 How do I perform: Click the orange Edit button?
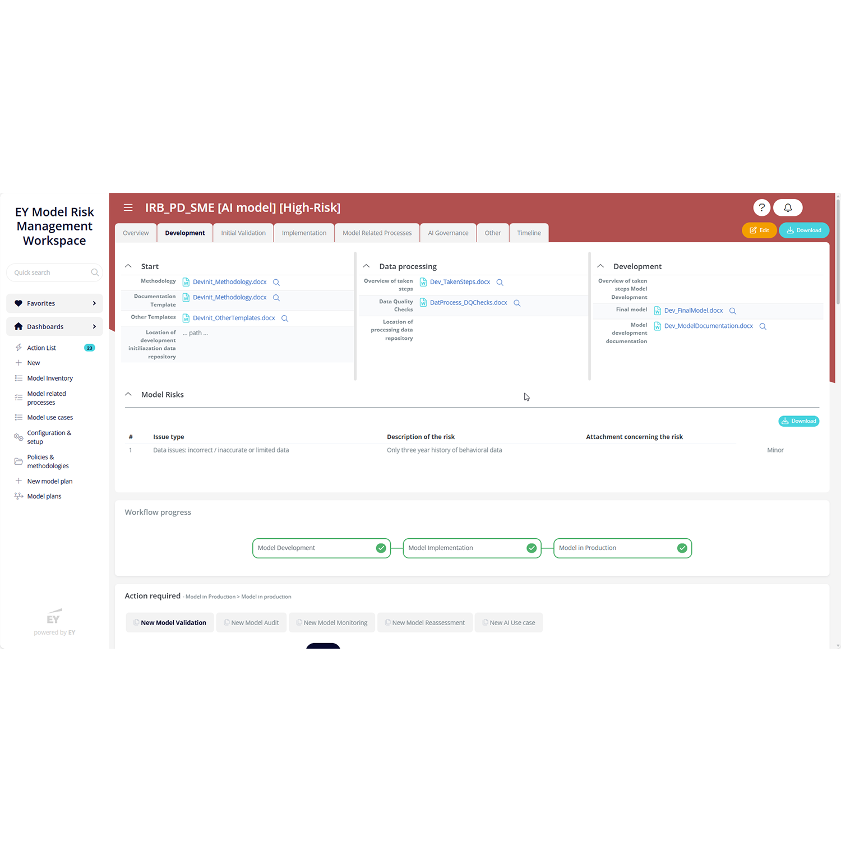(759, 230)
